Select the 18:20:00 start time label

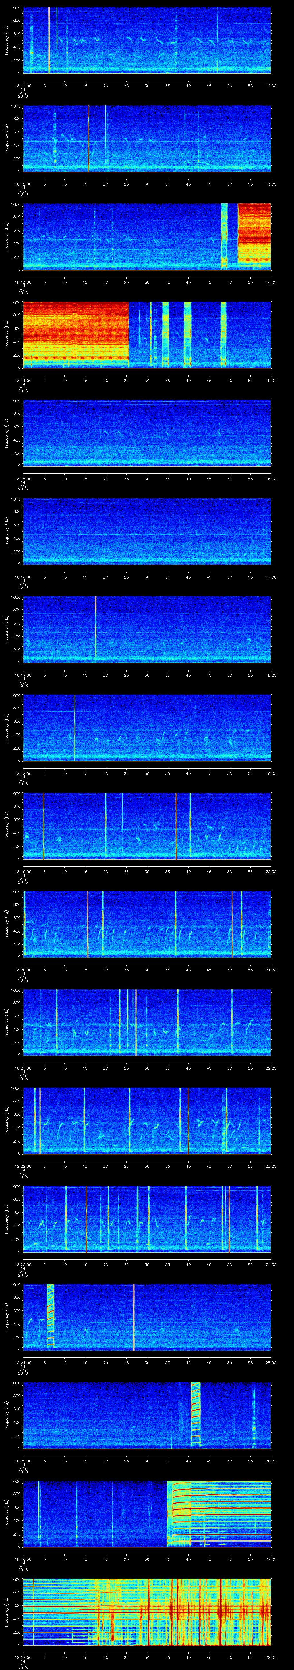pos(23,970)
